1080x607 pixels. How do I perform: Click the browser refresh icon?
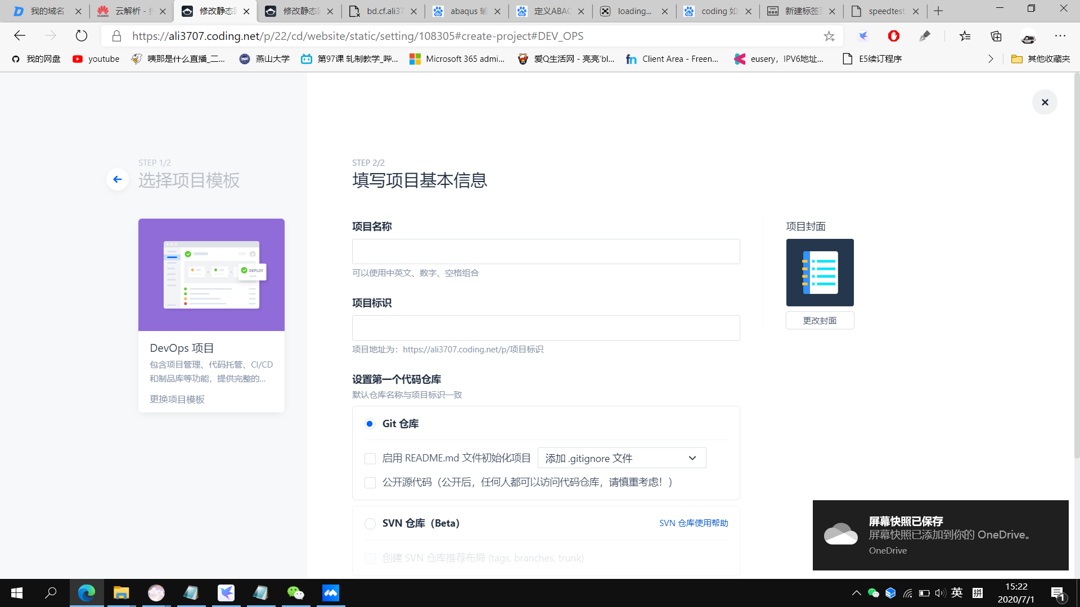click(x=82, y=36)
